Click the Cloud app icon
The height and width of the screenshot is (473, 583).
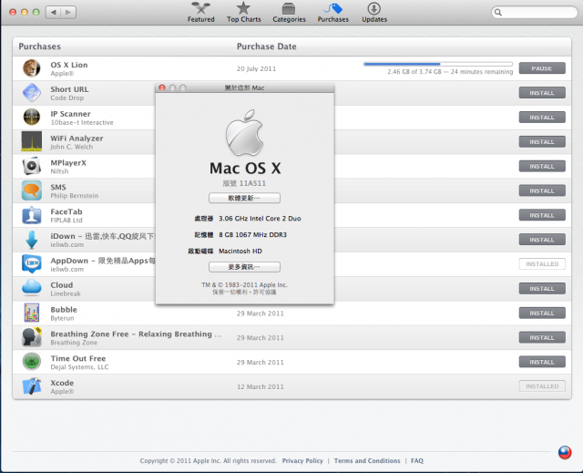[32, 288]
